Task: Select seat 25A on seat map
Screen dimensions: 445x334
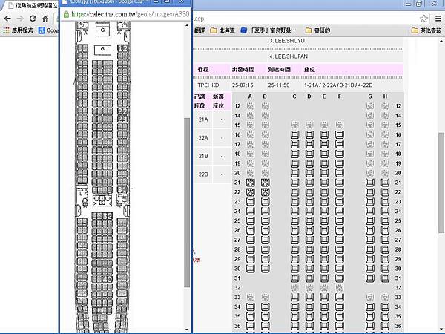Action: click(251, 220)
